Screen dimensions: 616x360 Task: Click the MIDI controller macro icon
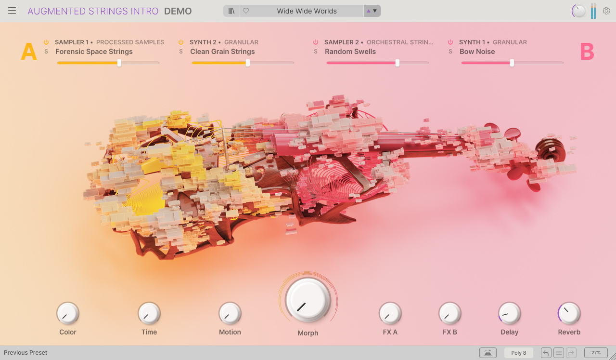click(x=488, y=353)
